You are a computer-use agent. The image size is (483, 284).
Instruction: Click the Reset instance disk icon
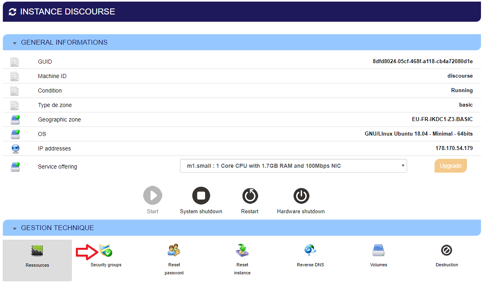[x=242, y=250]
